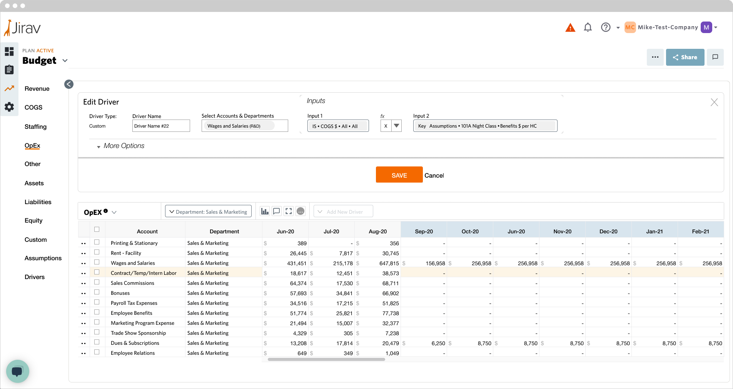Open the Assumptions menu item

(x=43, y=258)
